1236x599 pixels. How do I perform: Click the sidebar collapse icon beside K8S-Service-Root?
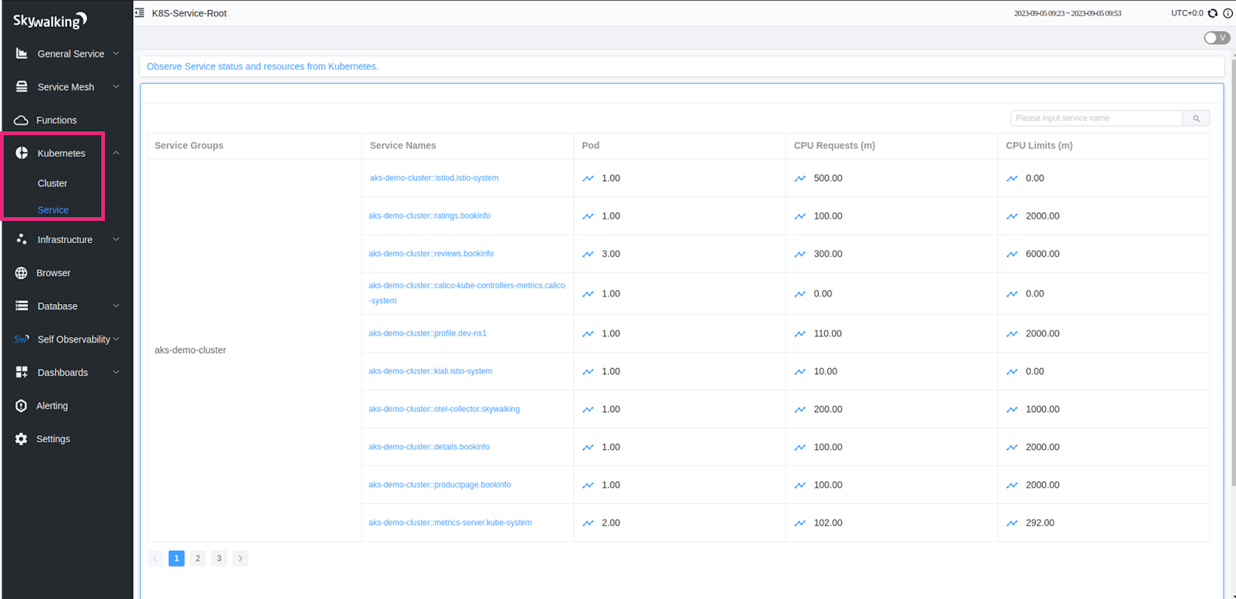[140, 13]
